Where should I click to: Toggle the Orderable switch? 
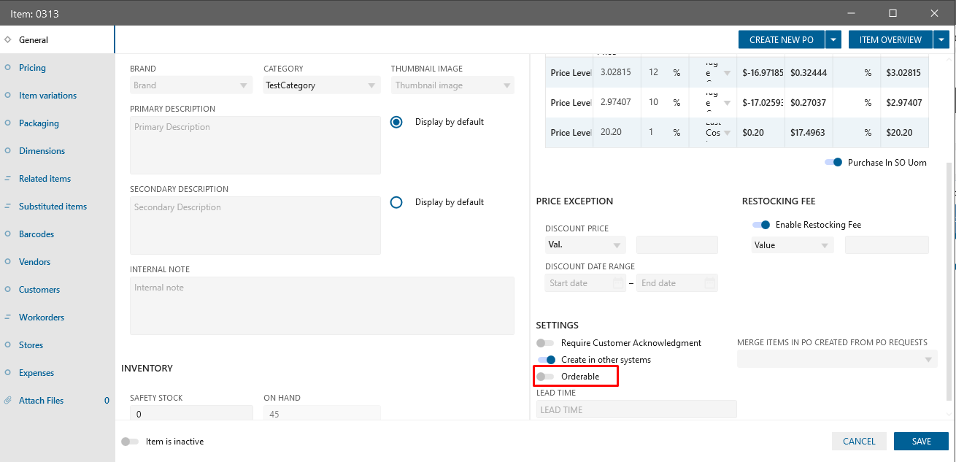(x=545, y=377)
